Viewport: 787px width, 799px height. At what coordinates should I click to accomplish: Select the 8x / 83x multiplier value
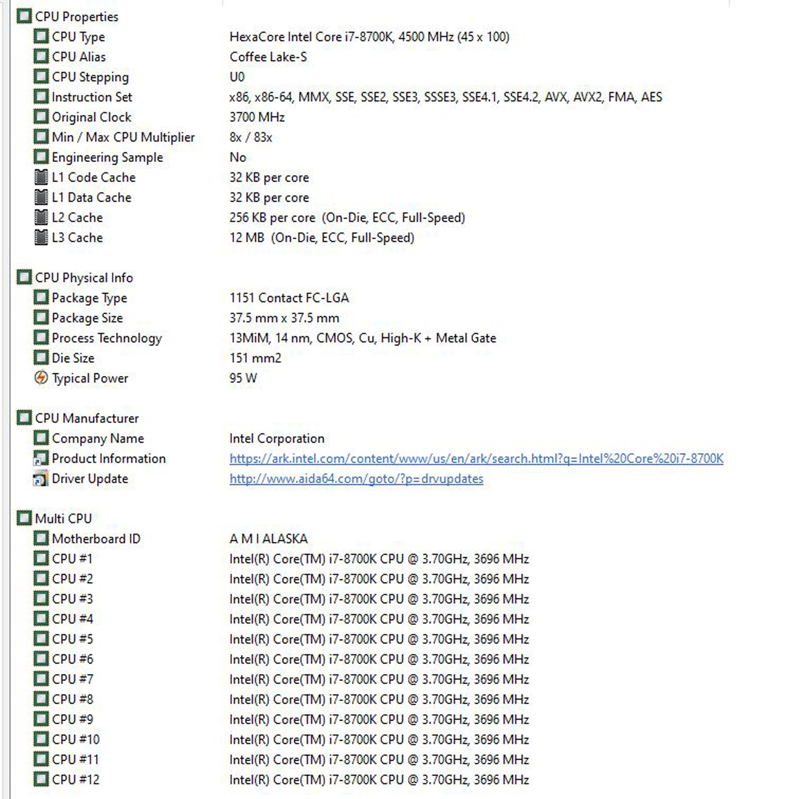[x=251, y=137]
